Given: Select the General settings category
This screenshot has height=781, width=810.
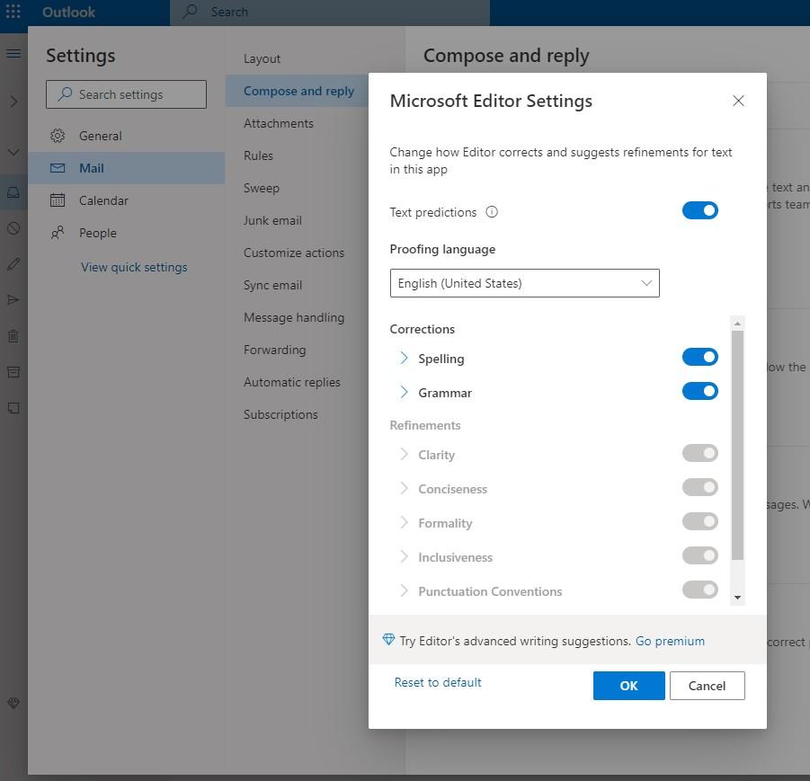Looking at the screenshot, I should tap(126, 136).
